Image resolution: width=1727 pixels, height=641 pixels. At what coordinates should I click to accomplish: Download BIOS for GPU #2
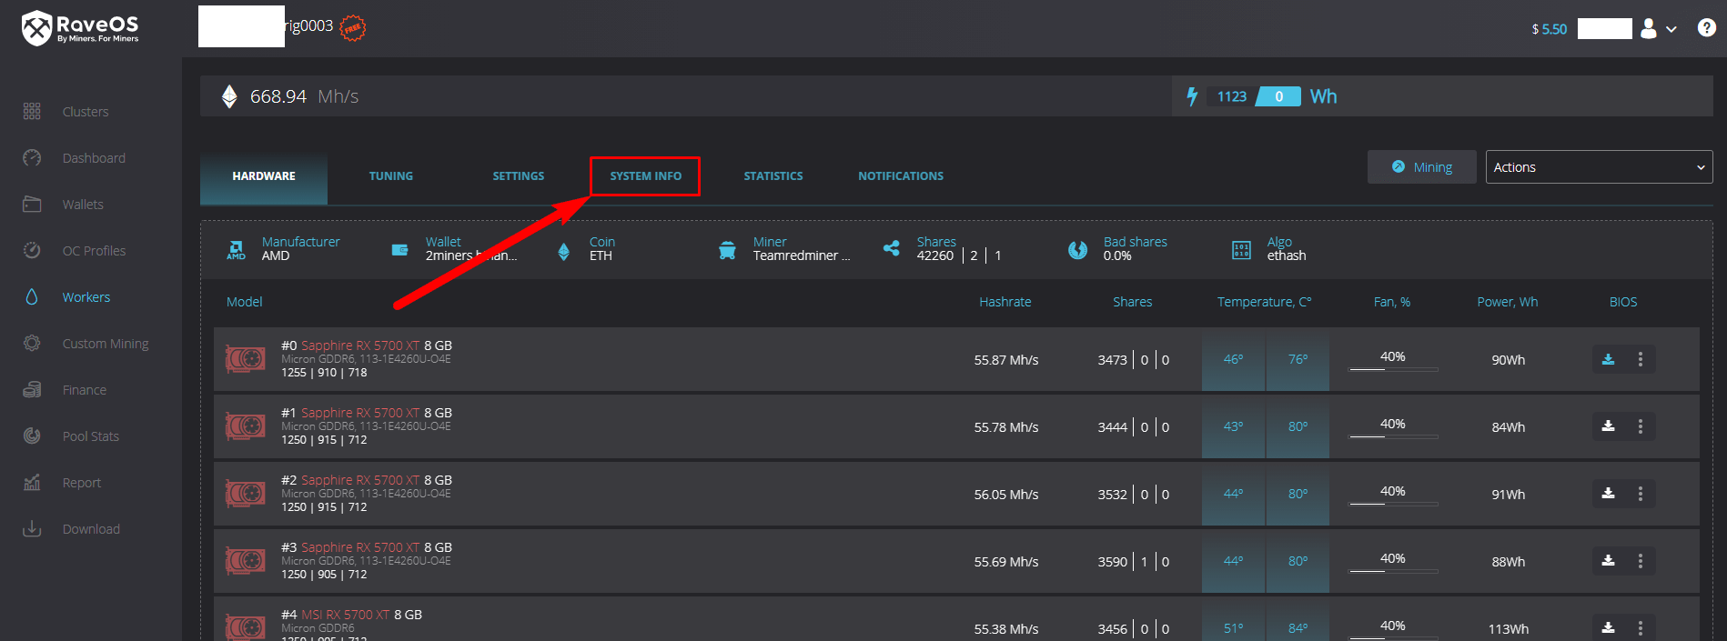[1608, 494]
